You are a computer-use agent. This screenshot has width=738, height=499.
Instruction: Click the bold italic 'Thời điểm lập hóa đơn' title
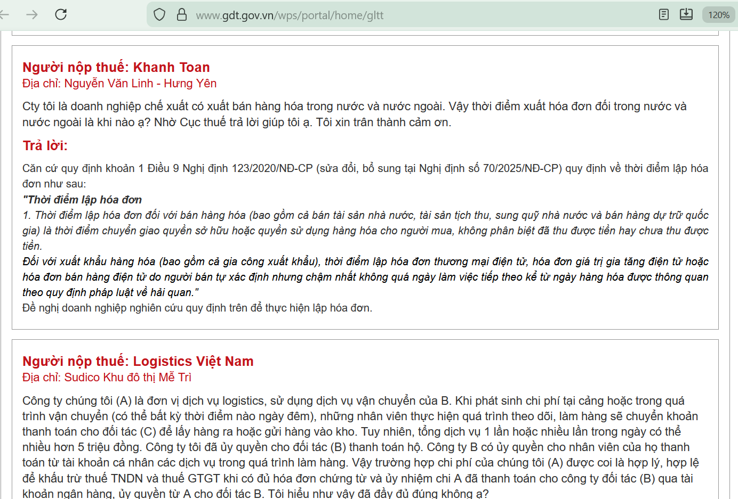(x=82, y=199)
